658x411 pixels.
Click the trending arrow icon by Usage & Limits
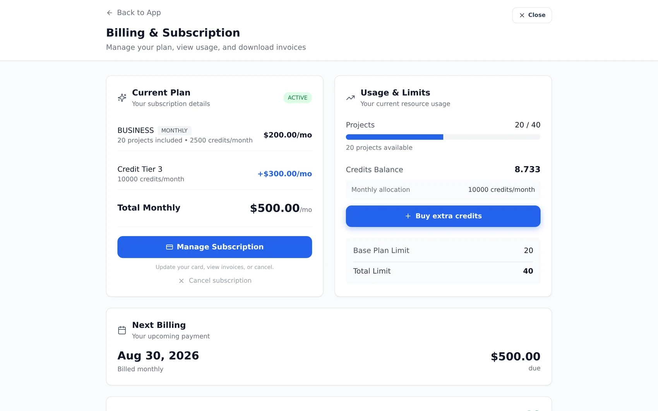pyautogui.click(x=350, y=98)
